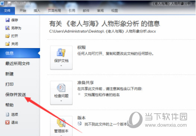Click the Prepare for Sharing (准备共享) heading
This screenshot has width=196, height=136.
[85, 83]
